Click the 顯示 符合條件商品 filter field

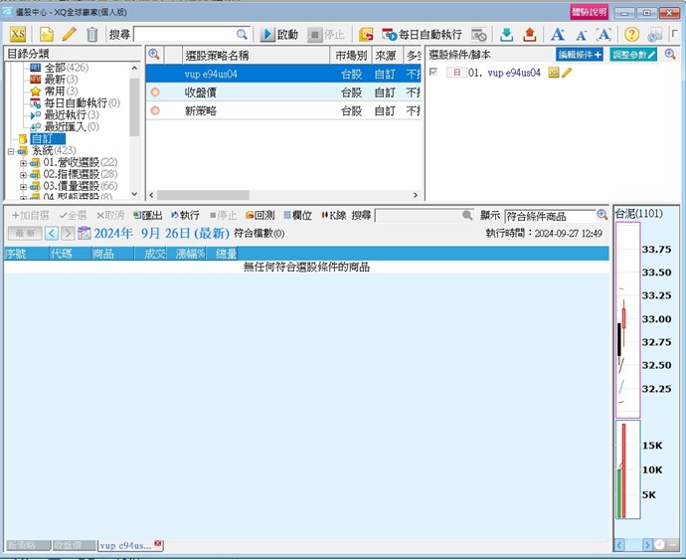click(549, 215)
